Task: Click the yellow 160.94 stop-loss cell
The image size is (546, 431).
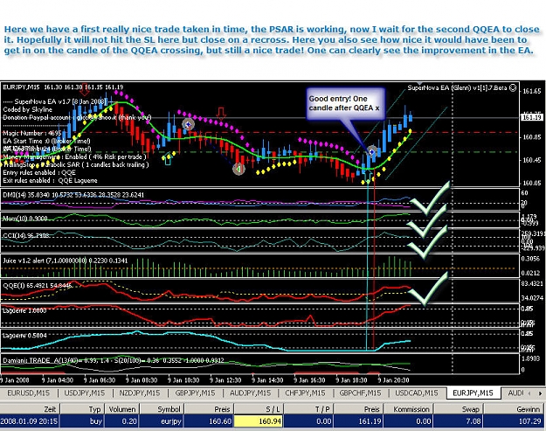Action: pos(258,421)
